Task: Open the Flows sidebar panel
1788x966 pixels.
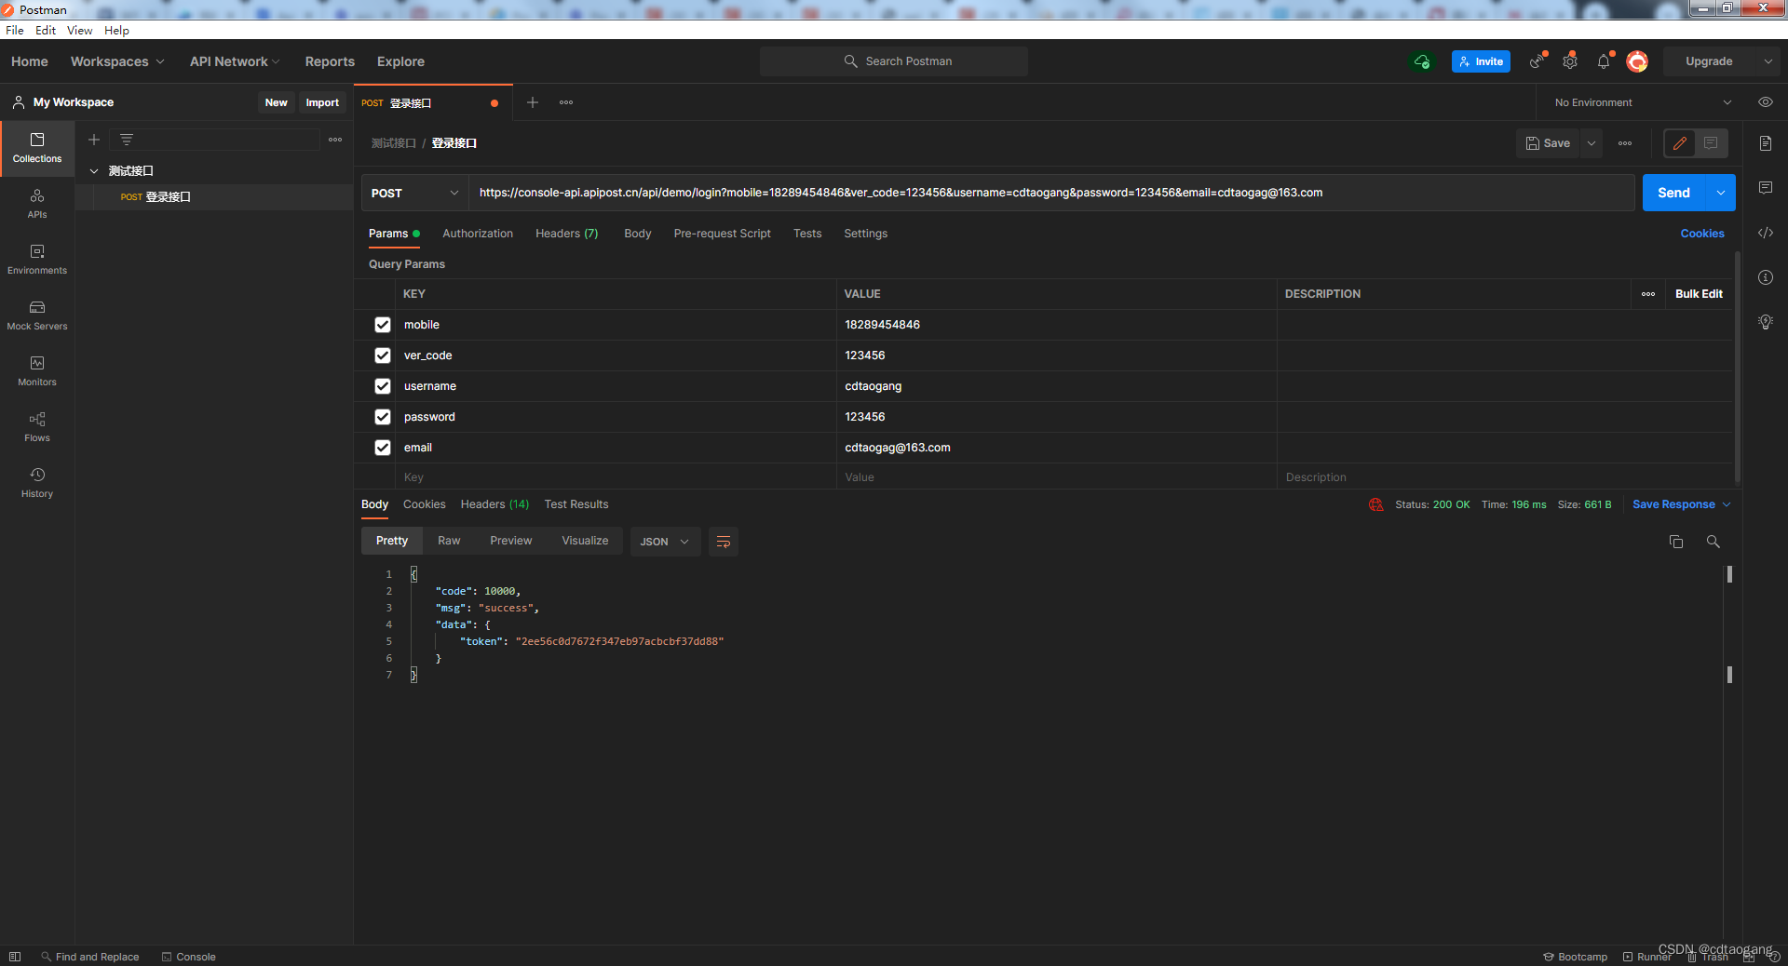Action: pos(37,427)
